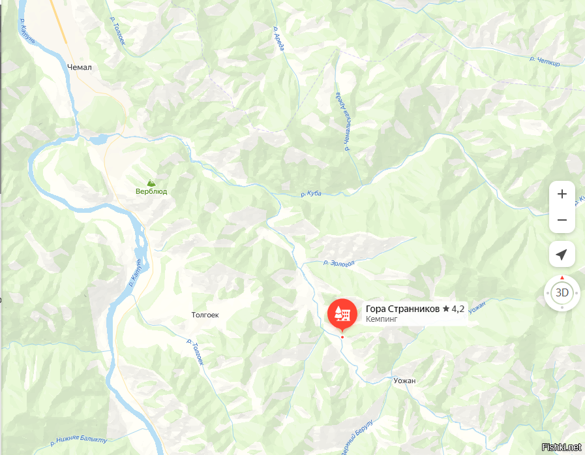This screenshot has height=455, width=585.
Task: Click the р. Куба river label
Action: click(x=311, y=193)
